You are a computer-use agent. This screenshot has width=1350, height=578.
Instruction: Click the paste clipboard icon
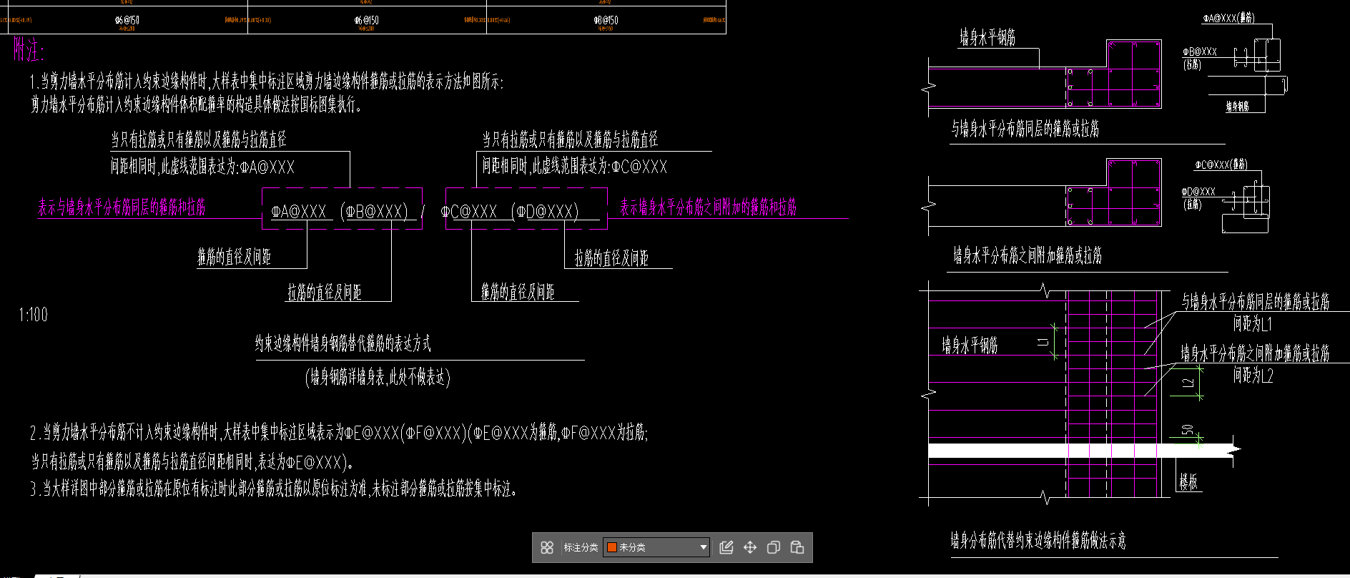pos(797,547)
